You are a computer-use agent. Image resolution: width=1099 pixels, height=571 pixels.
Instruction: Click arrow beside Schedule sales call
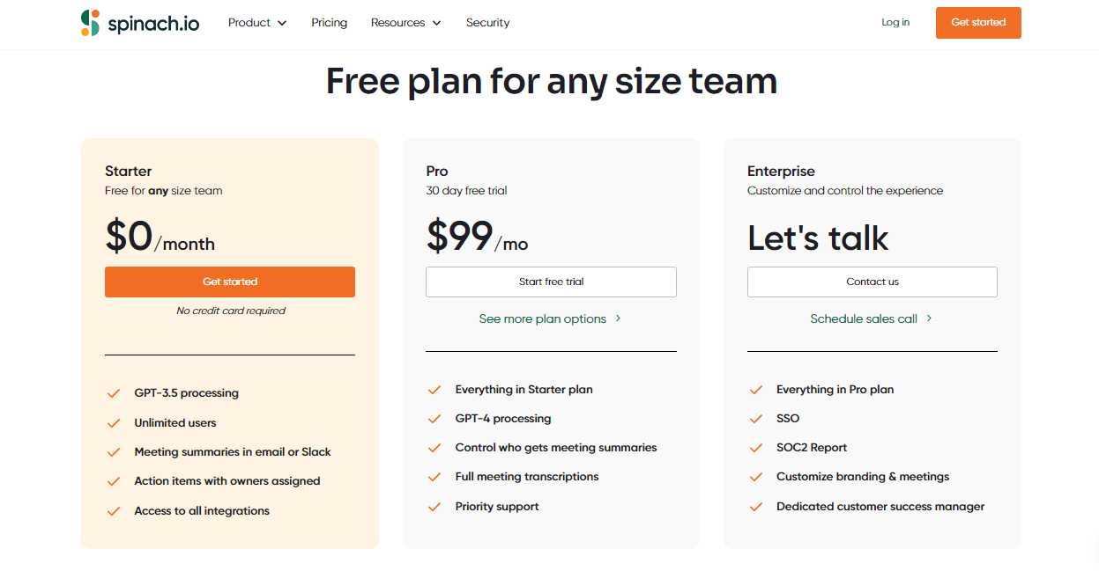point(929,318)
